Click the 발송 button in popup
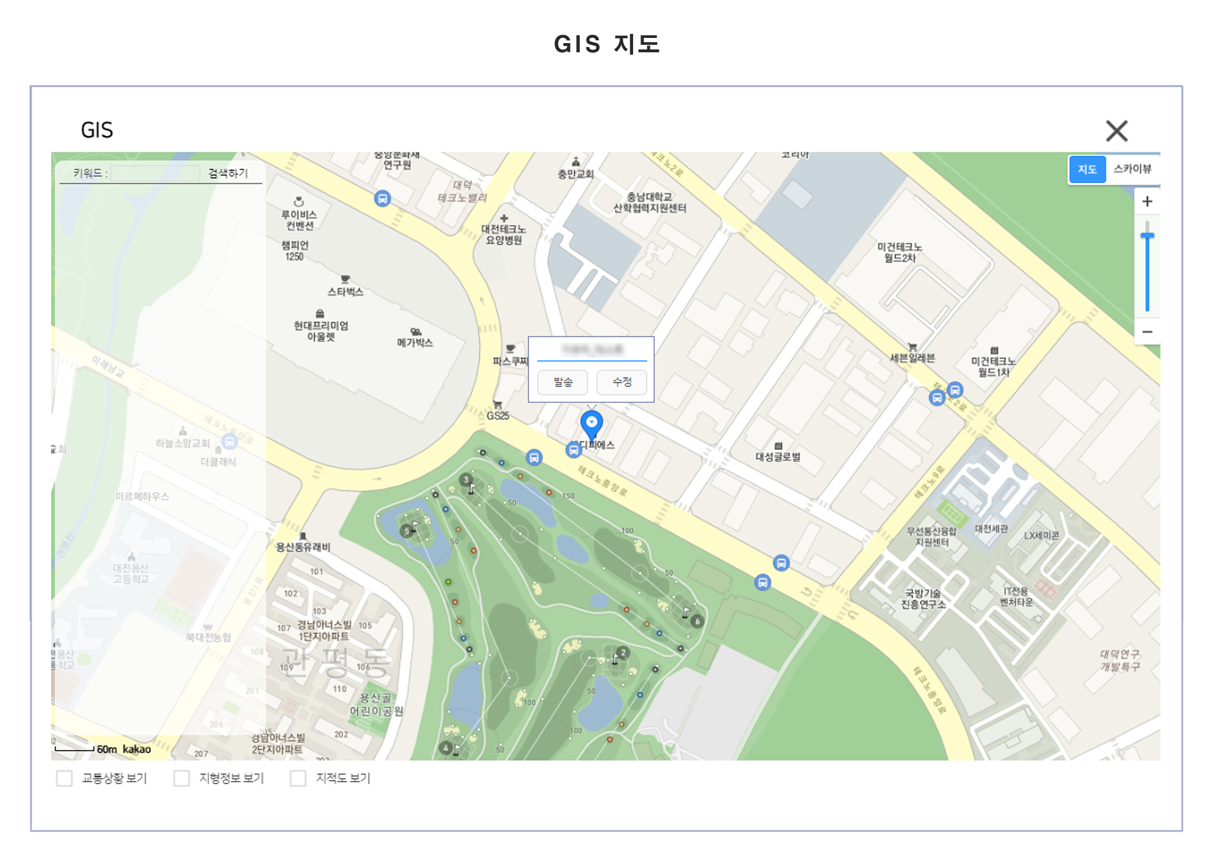The image size is (1211, 862). [562, 382]
